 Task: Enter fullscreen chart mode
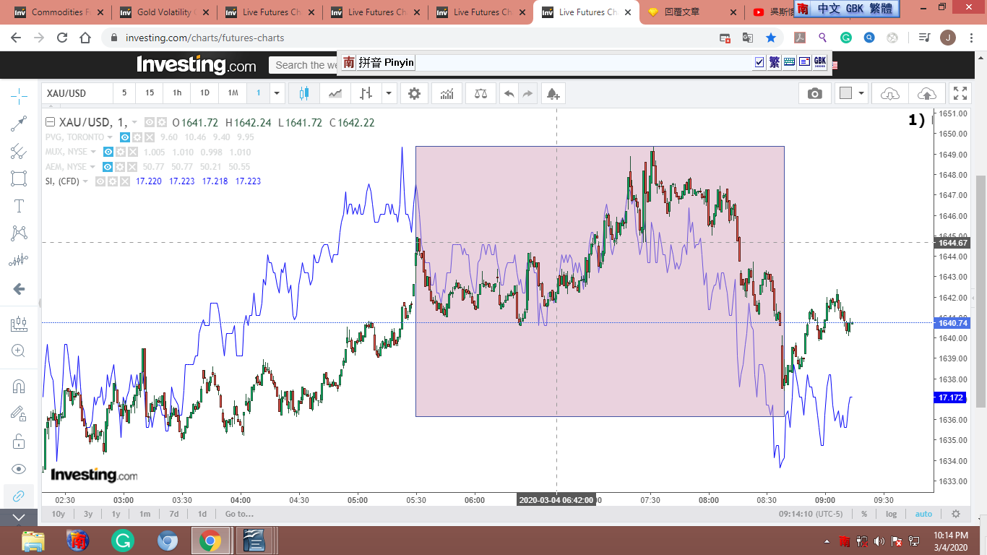pos(960,93)
